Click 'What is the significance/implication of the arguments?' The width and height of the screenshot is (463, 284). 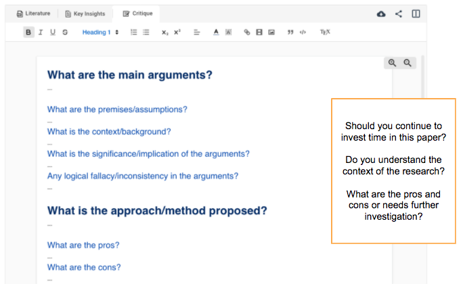pos(148,153)
